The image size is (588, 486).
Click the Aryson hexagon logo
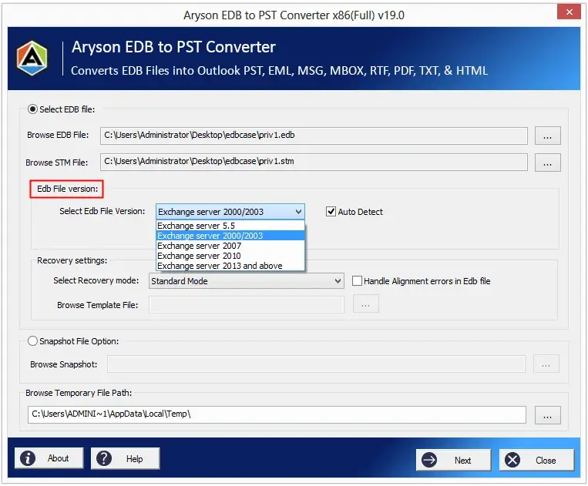[32, 58]
